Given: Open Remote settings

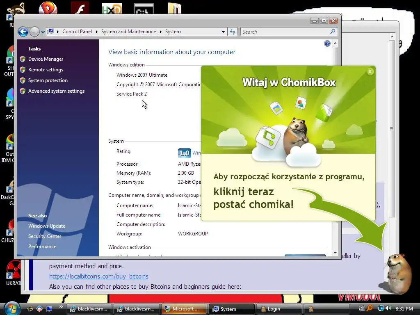Looking at the screenshot, I should point(46,70).
